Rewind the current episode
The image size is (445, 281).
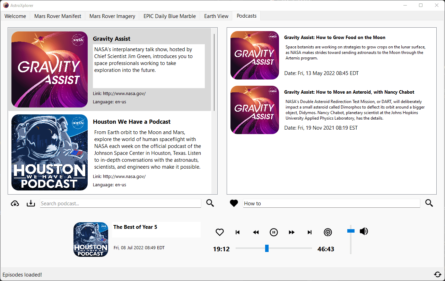pos(256,232)
